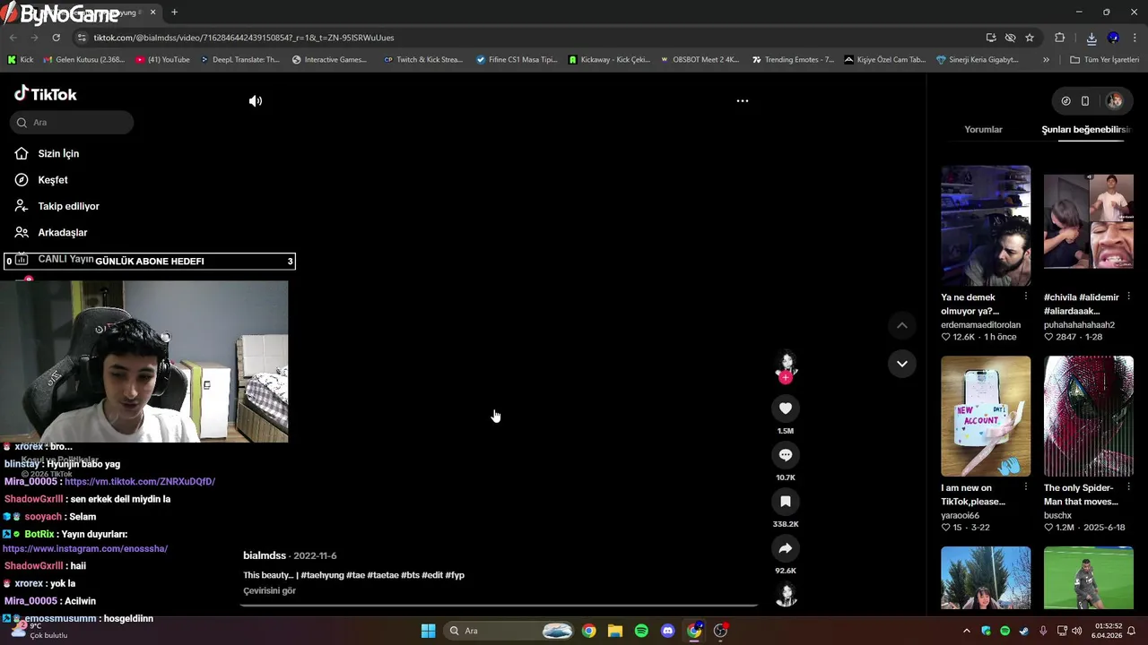Click the browser address bar URL

(244, 38)
